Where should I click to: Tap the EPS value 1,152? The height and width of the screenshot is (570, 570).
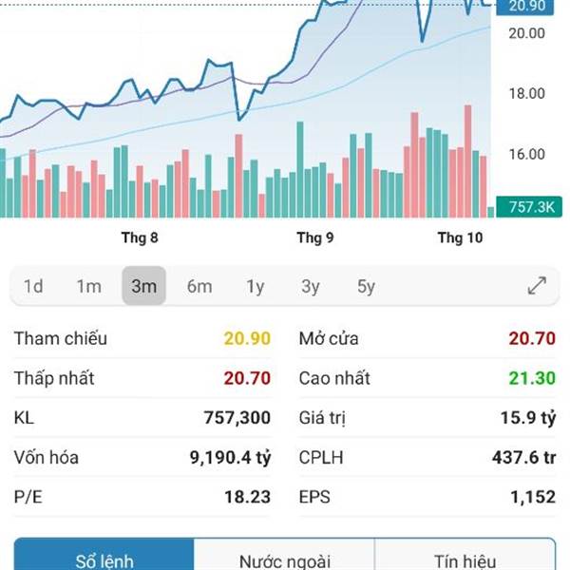[x=532, y=497]
